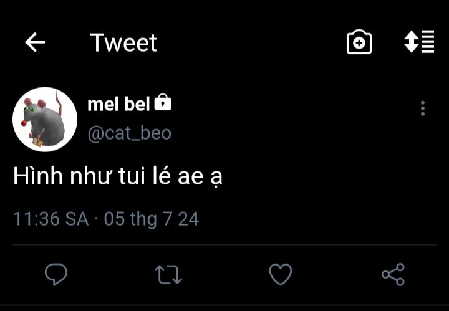Screen dimensions: 449x311
Task: Share the tweet using the share icon
Action: click(x=393, y=274)
